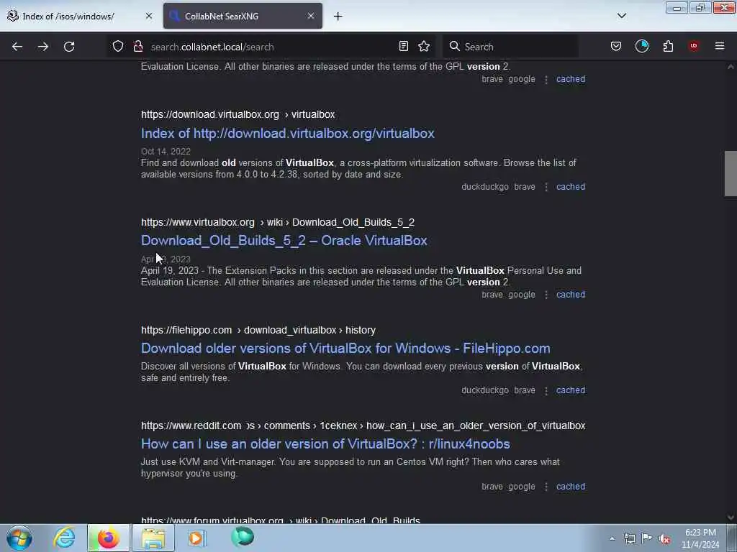
Task: Close the CollabNet SearXNG tab
Action: coord(311,16)
